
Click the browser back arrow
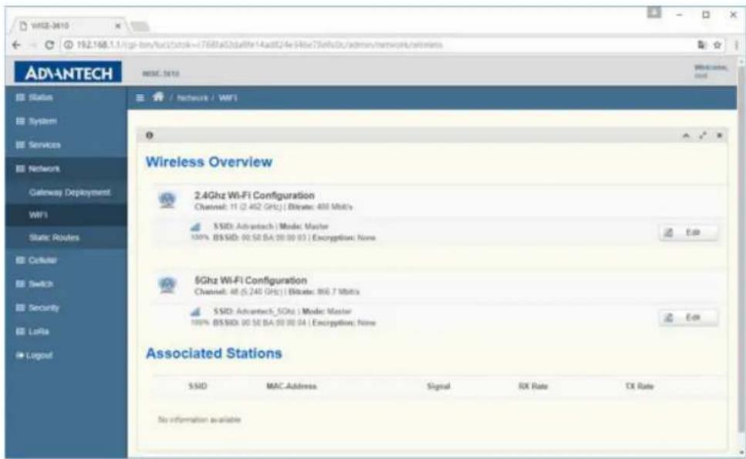click(x=16, y=45)
